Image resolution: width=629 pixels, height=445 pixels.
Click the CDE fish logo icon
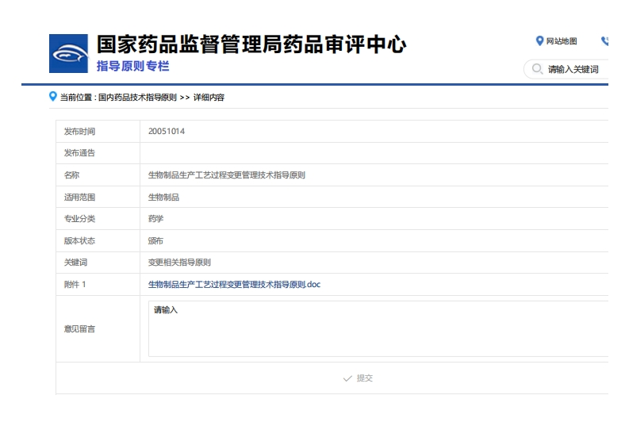[x=68, y=53]
